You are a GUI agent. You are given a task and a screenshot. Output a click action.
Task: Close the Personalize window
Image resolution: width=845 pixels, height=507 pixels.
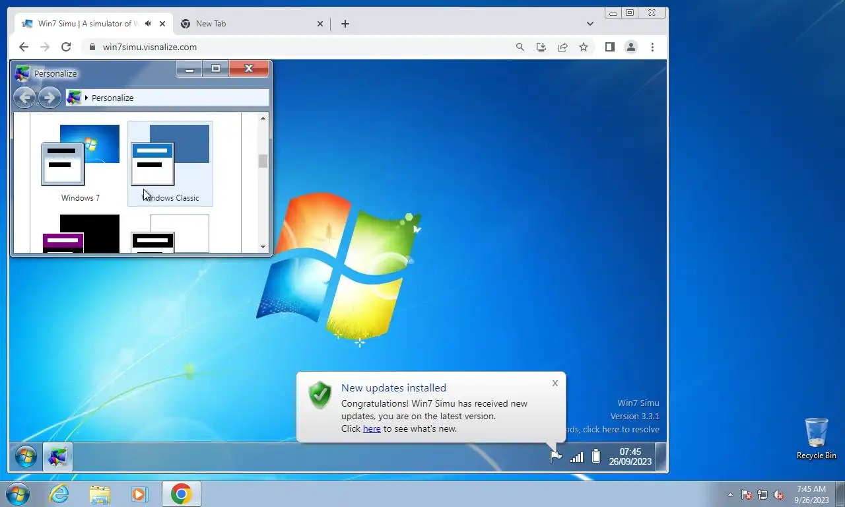pos(249,69)
